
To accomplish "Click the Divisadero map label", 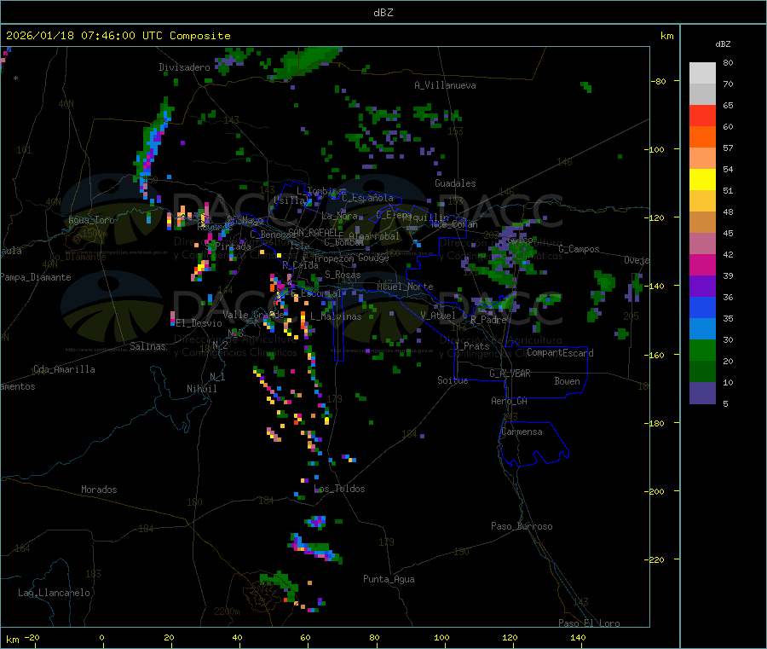I will point(184,67).
